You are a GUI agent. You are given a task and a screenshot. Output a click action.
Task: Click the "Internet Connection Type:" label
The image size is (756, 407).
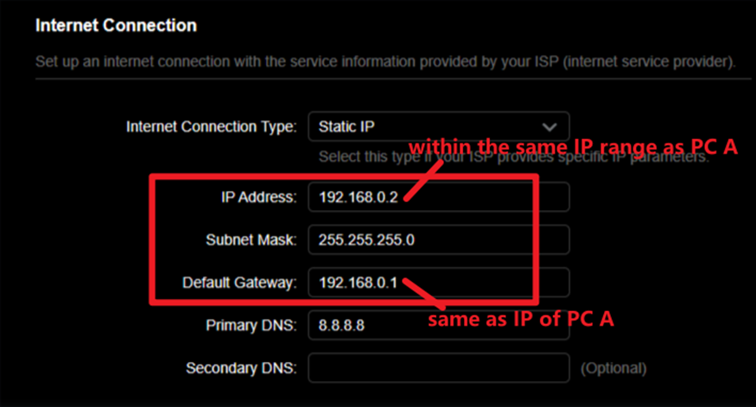click(x=212, y=126)
